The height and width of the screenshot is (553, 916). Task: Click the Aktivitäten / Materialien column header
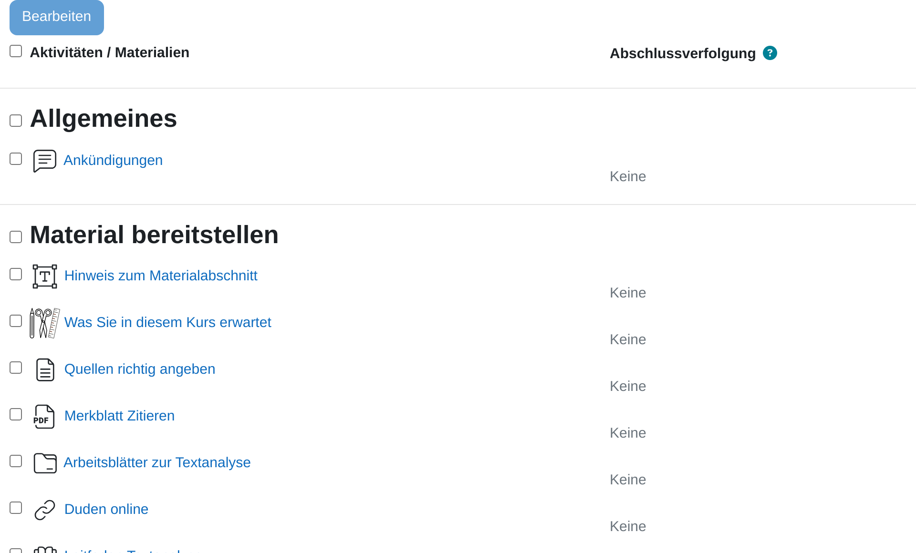point(110,52)
